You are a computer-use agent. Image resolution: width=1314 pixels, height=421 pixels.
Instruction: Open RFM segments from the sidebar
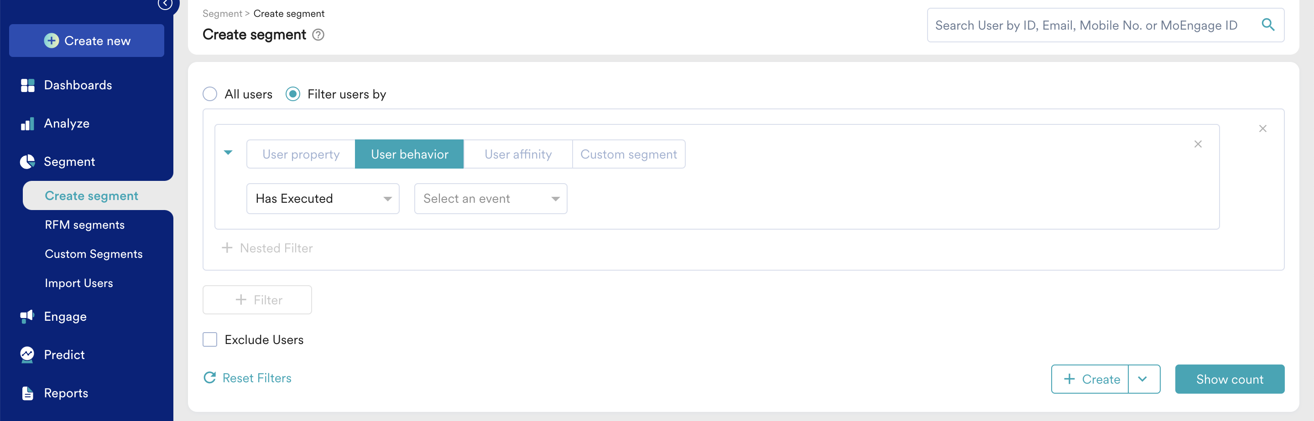point(85,224)
